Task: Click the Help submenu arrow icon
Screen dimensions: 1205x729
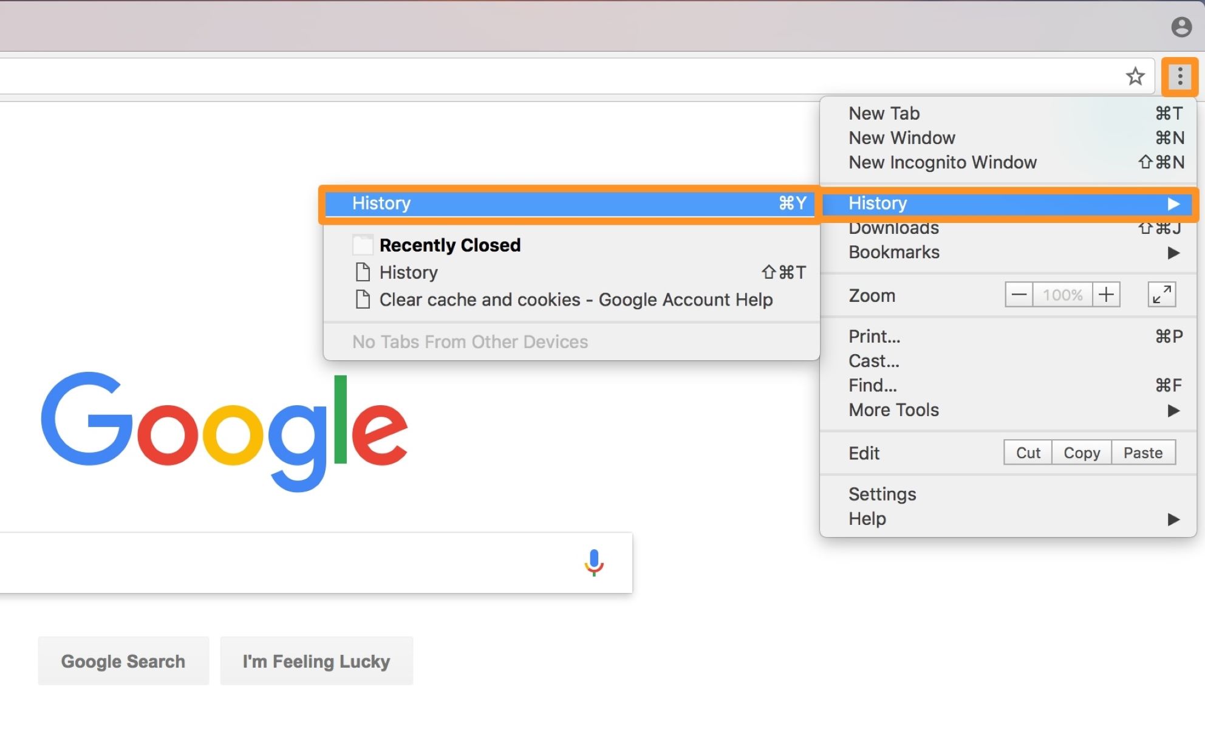Action: pyautogui.click(x=1172, y=517)
